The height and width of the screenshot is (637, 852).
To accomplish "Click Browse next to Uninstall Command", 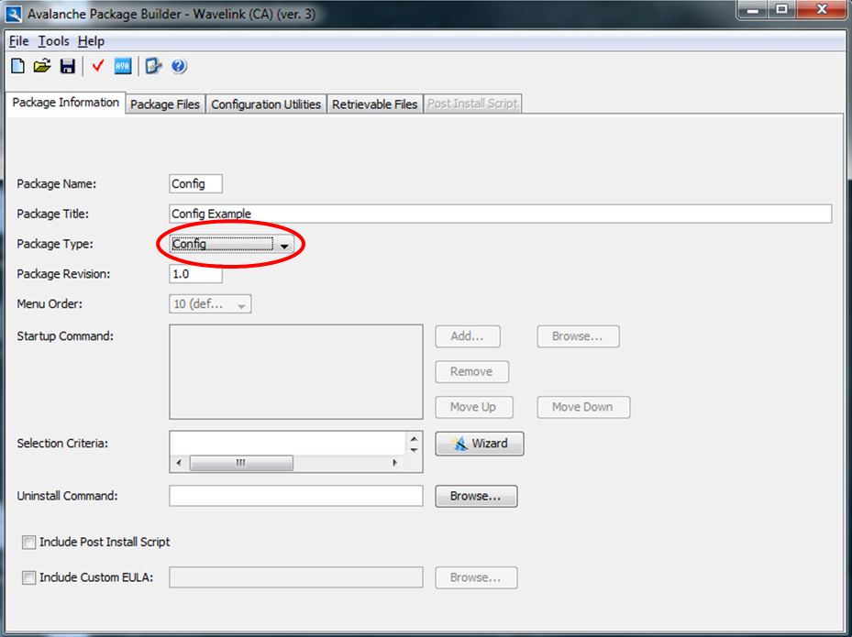I will [475, 496].
